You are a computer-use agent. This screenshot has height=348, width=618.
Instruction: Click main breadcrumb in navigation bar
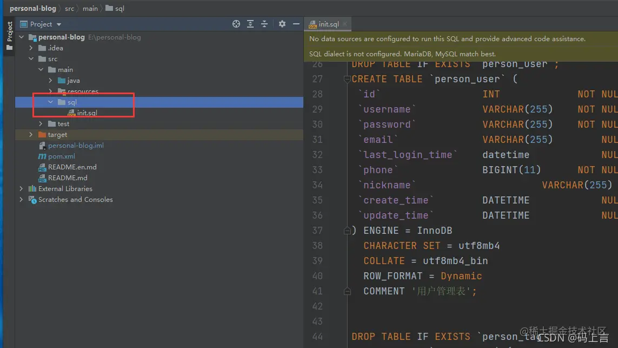click(90, 8)
